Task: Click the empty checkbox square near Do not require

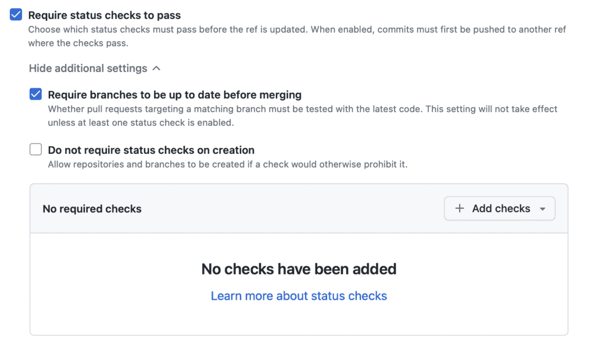Action: 35,150
